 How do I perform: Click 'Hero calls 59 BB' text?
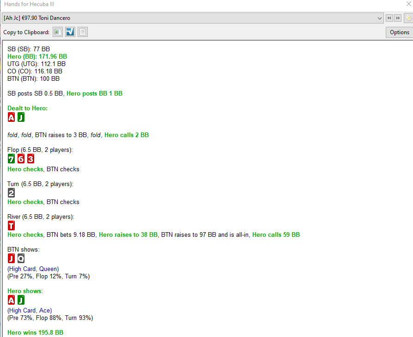(x=276, y=235)
